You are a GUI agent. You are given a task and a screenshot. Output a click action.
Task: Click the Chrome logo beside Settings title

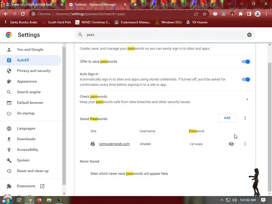coord(9,35)
